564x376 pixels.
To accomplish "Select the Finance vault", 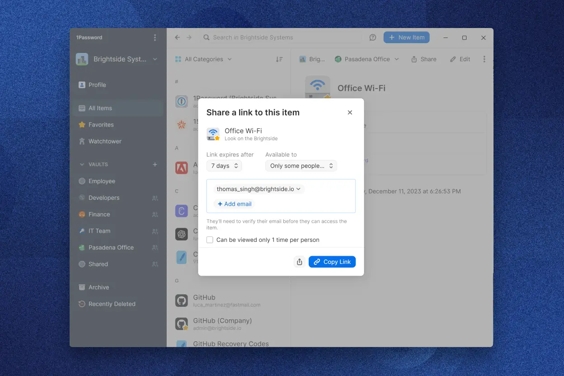I will pyautogui.click(x=118, y=214).
